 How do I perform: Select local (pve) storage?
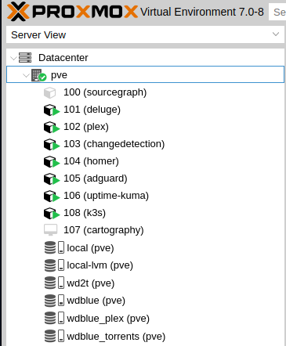(x=90, y=248)
